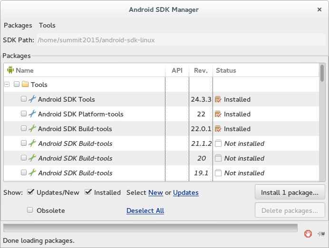Viewport: 329px width, 248px height.
Task: Sort by the API column header
Action: click(x=177, y=70)
